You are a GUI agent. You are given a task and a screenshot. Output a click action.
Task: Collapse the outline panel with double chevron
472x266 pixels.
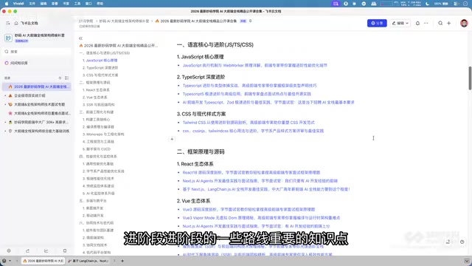pyautogui.click(x=80, y=38)
